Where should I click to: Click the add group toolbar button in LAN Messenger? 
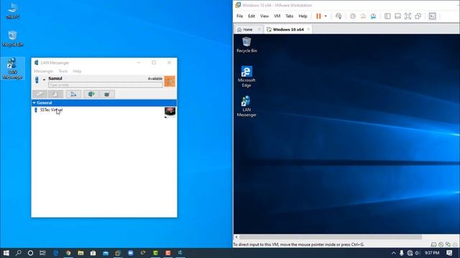pos(73,94)
